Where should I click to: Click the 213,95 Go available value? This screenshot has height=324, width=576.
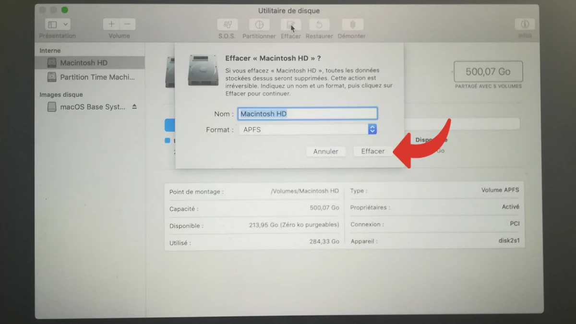pyautogui.click(x=294, y=225)
